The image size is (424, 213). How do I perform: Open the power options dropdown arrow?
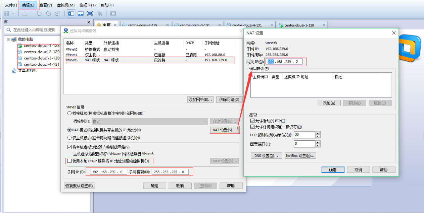(13, 13)
